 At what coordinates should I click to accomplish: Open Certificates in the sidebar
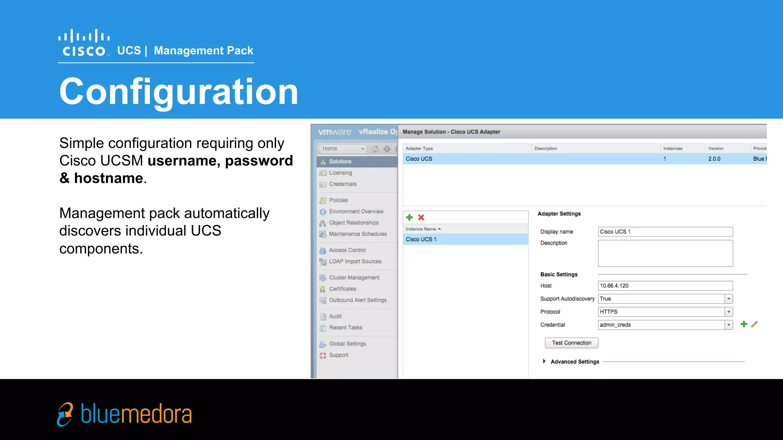coord(343,289)
